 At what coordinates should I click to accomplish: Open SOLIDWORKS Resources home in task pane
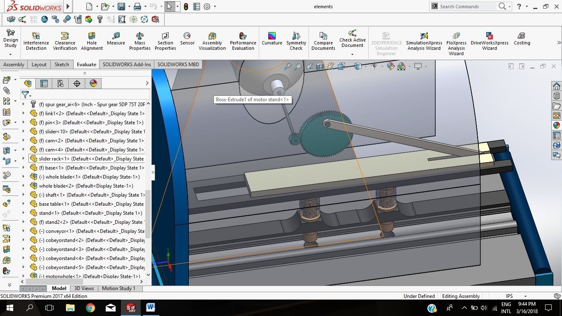click(x=556, y=86)
